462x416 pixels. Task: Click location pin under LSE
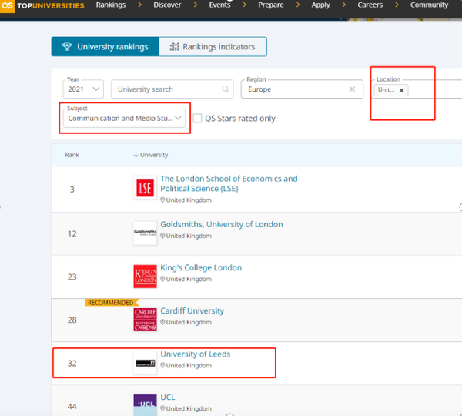point(162,200)
